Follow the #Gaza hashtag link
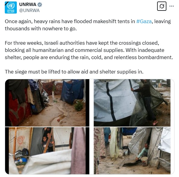The height and width of the screenshot is (177, 179). pyautogui.click(x=144, y=22)
